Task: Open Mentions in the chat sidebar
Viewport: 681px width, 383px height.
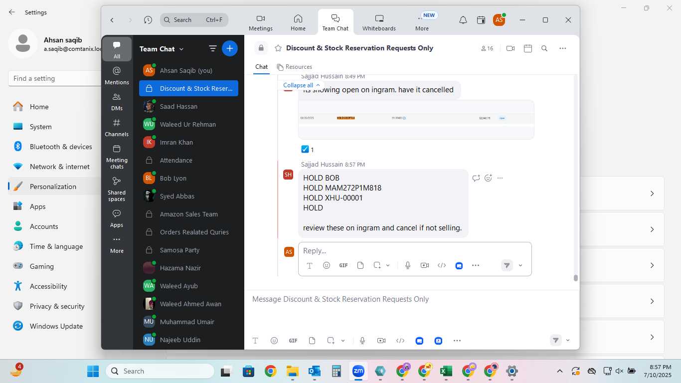Action: pyautogui.click(x=117, y=75)
